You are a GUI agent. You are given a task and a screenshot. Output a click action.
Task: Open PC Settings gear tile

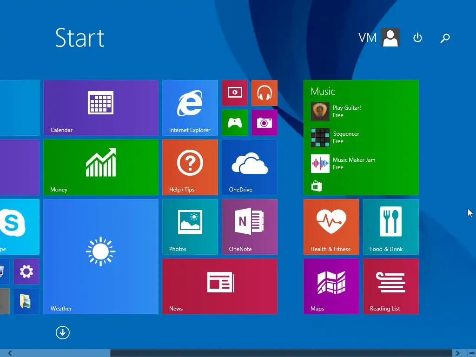pos(26,271)
